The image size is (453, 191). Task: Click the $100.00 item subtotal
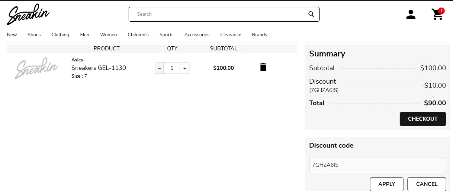(223, 68)
